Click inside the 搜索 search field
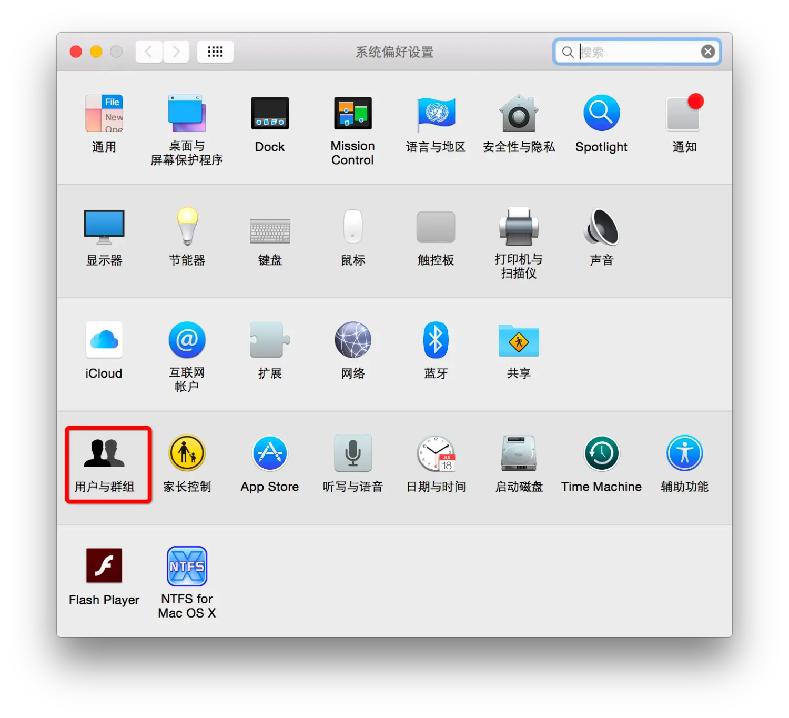 pyautogui.click(x=637, y=52)
